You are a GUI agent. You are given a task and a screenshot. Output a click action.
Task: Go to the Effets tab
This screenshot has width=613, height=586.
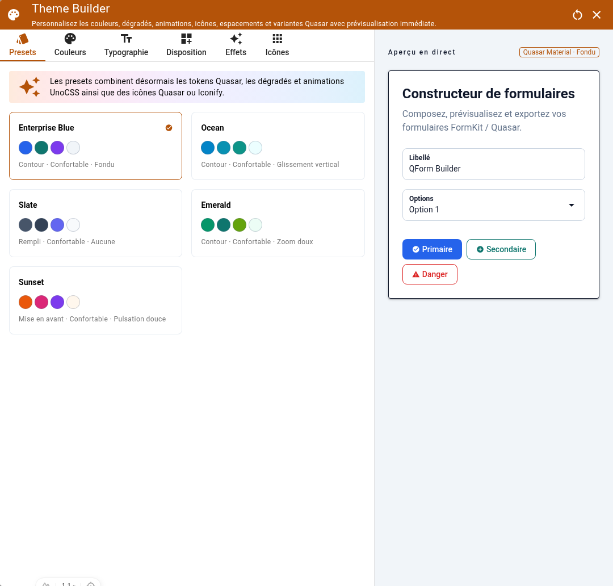point(236,45)
